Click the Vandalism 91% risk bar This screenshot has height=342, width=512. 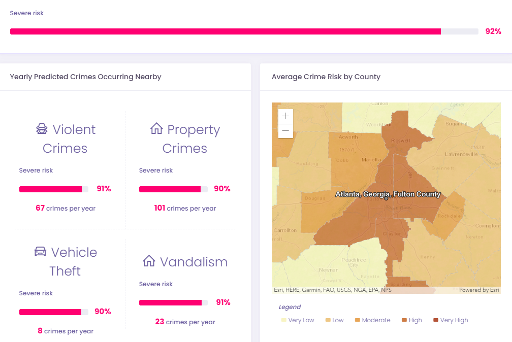tap(173, 303)
